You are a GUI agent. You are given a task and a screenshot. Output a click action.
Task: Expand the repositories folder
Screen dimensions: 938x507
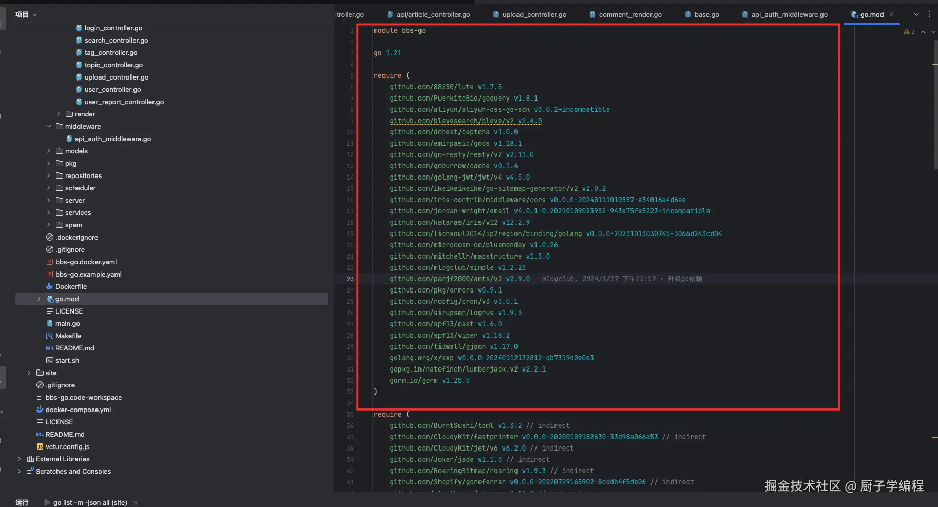pyautogui.click(x=49, y=175)
